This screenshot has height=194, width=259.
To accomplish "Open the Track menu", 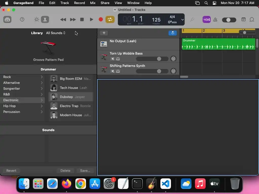I will tap(64, 3).
